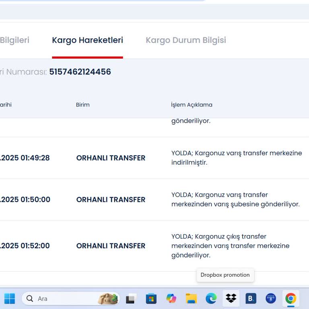Select the 01:50:00 timestamp cell

click(25, 200)
